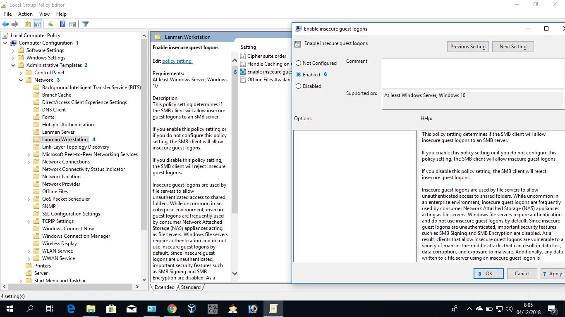This screenshot has height=317, width=565.
Task: Open Microsoft Store from the taskbar
Action: [111, 308]
